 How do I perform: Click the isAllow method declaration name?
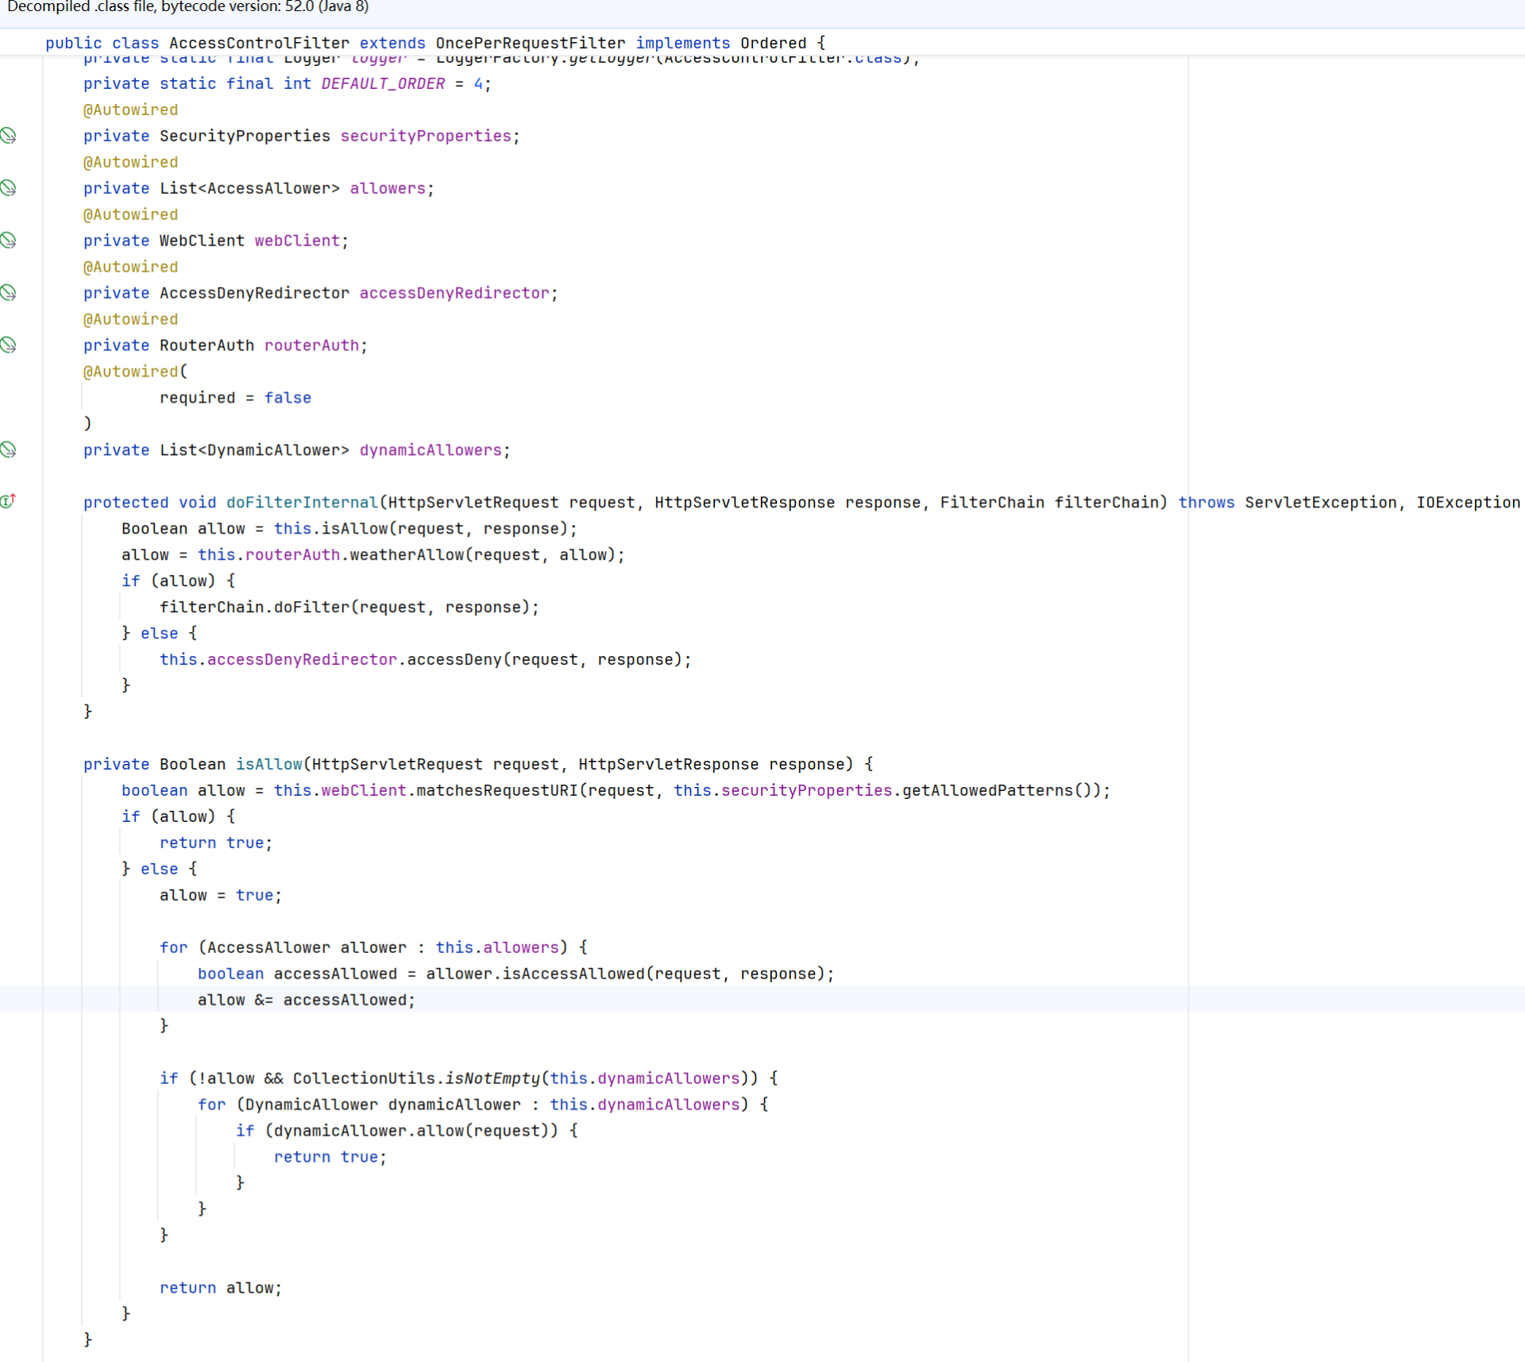268,764
